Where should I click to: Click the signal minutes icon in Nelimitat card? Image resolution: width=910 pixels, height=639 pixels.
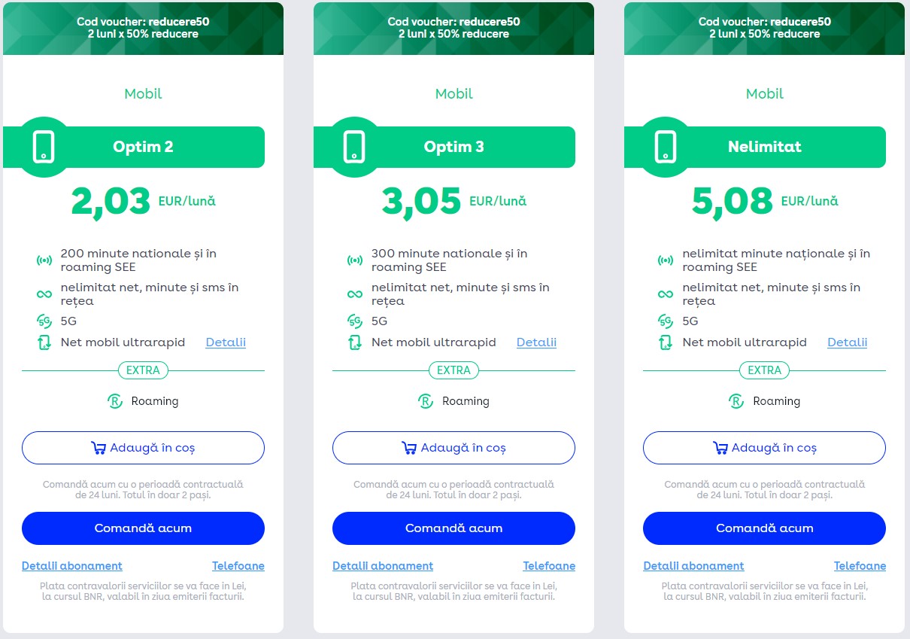(666, 260)
